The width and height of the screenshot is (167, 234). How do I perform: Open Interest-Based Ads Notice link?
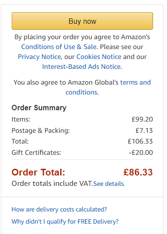click(x=82, y=67)
